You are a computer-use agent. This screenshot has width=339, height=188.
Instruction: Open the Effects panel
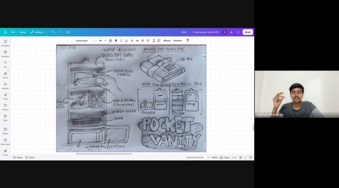(x=167, y=41)
